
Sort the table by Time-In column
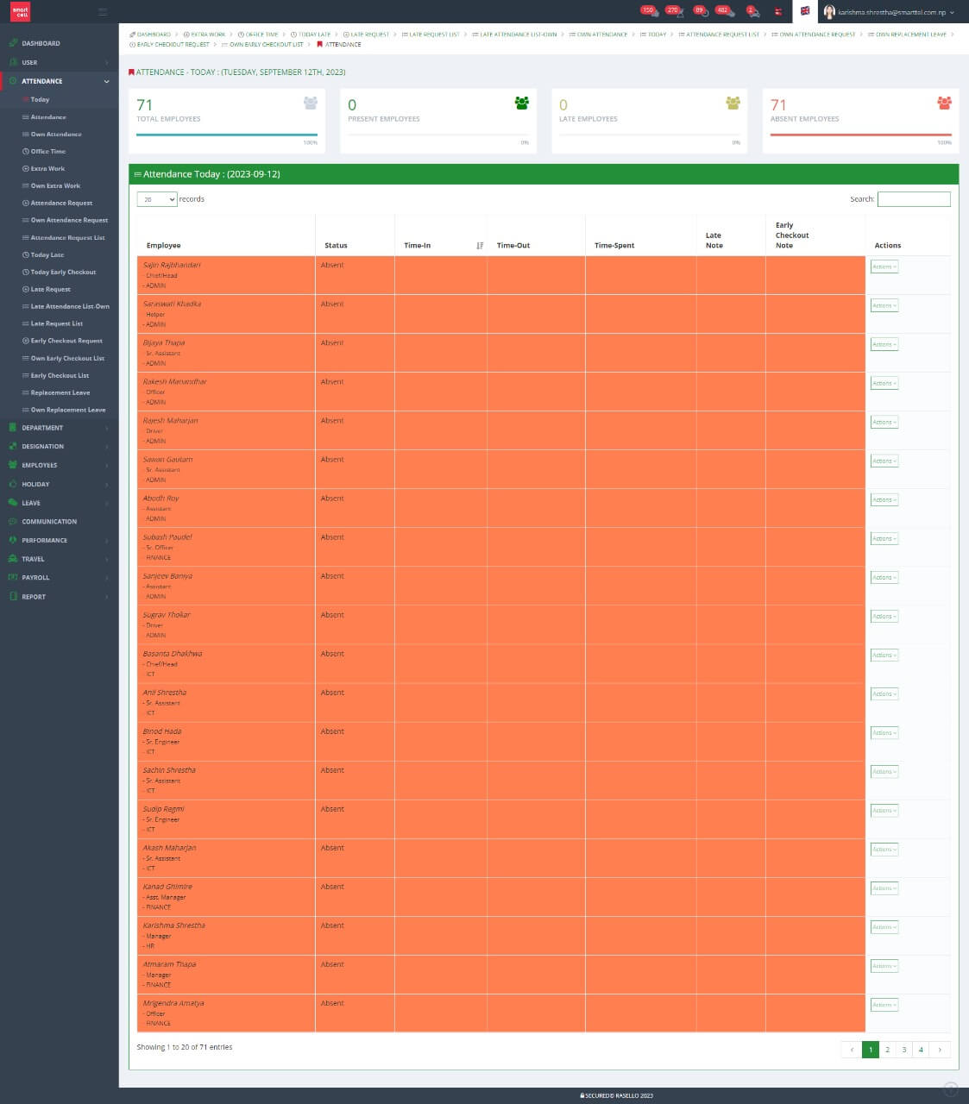480,246
